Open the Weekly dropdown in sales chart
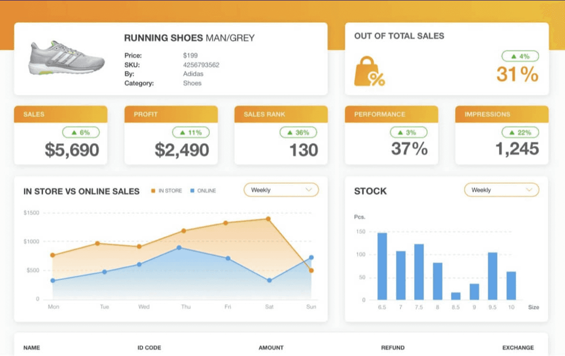The height and width of the screenshot is (356, 565). pyautogui.click(x=281, y=190)
